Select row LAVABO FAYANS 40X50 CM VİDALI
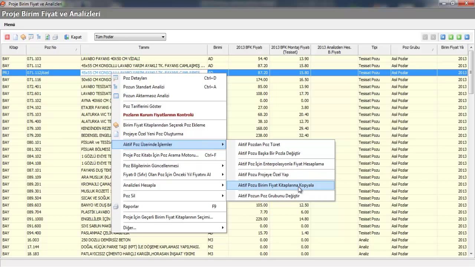475x267 pixels. (235, 59)
